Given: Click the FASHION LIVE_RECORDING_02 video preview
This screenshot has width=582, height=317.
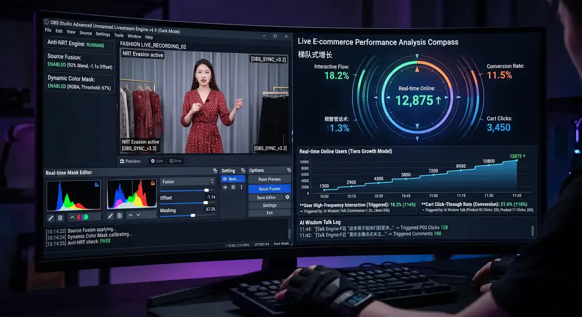Looking at the screenshot, I should coord(204,102).
